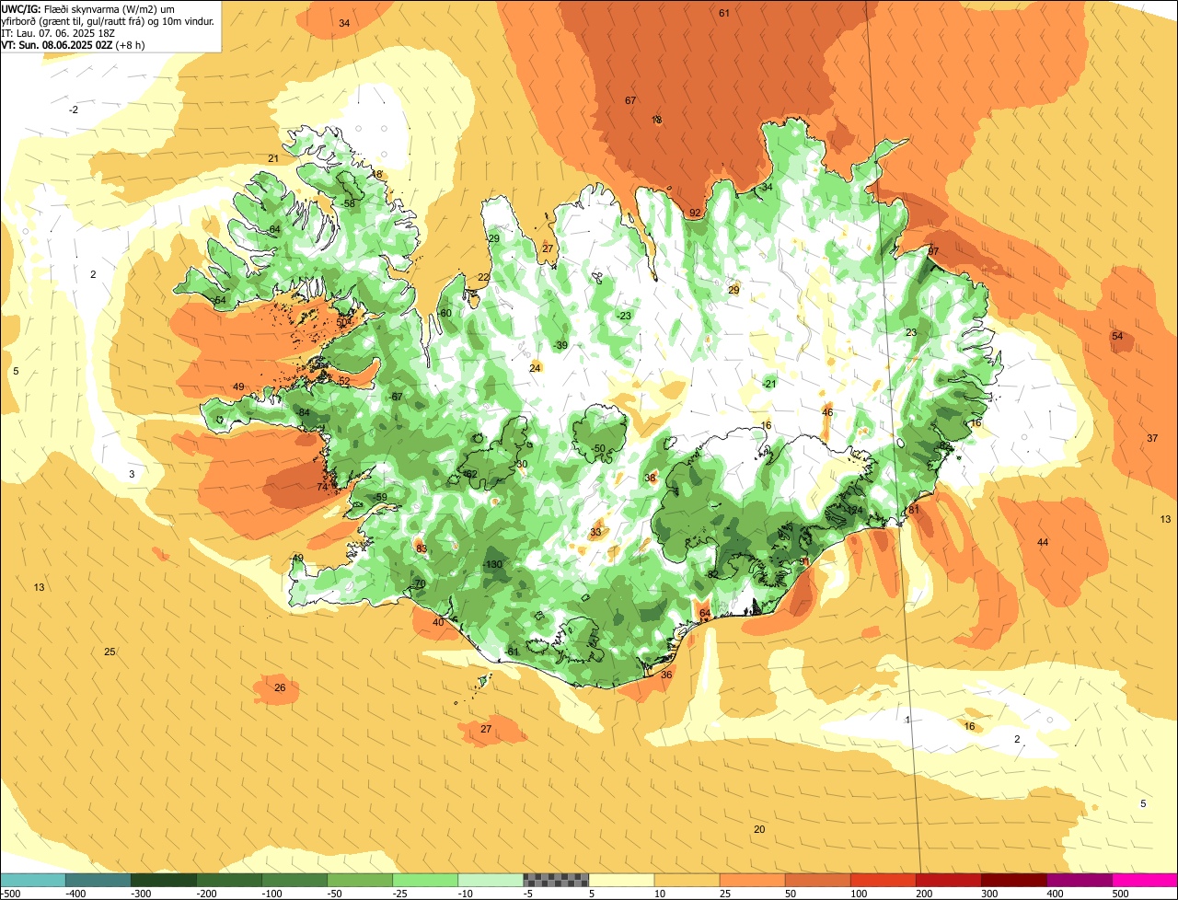Click the red 200 to 300 legend swatch
Image resolution: width=1178 pixels, height=900 pixels.
948,880
